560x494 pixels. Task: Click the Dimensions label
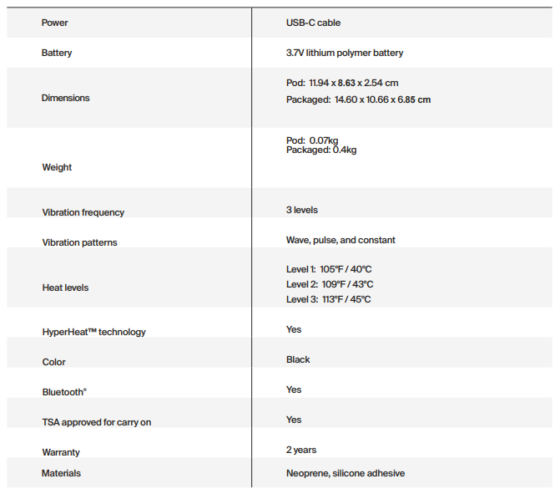pyautogui.click(x=65, y=98)
